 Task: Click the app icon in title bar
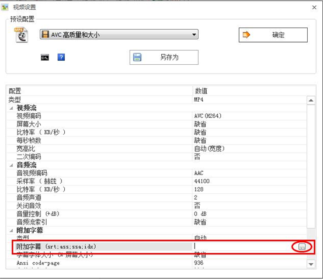(5, 7)
